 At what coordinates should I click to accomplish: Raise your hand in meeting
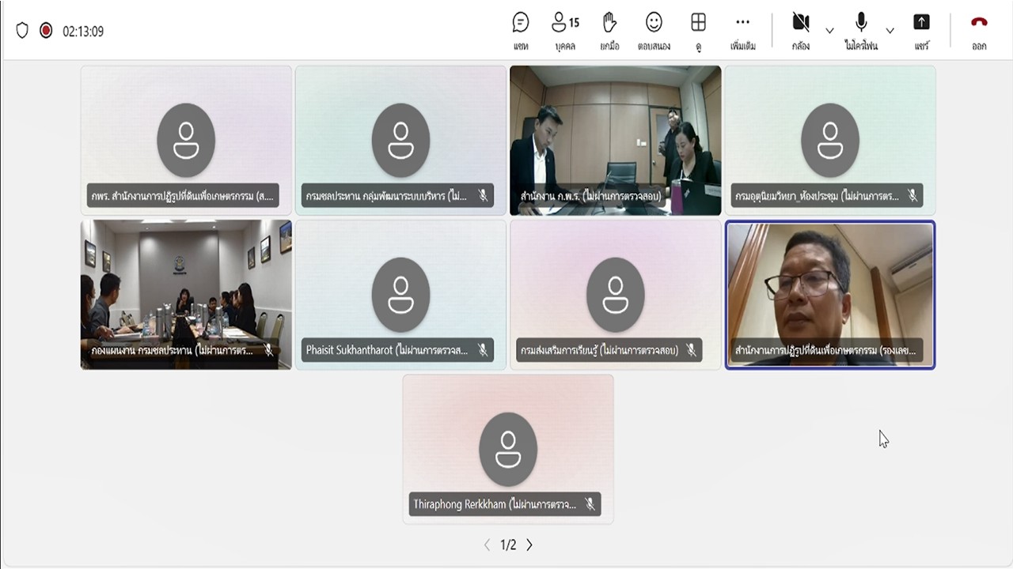coord(609,30)
